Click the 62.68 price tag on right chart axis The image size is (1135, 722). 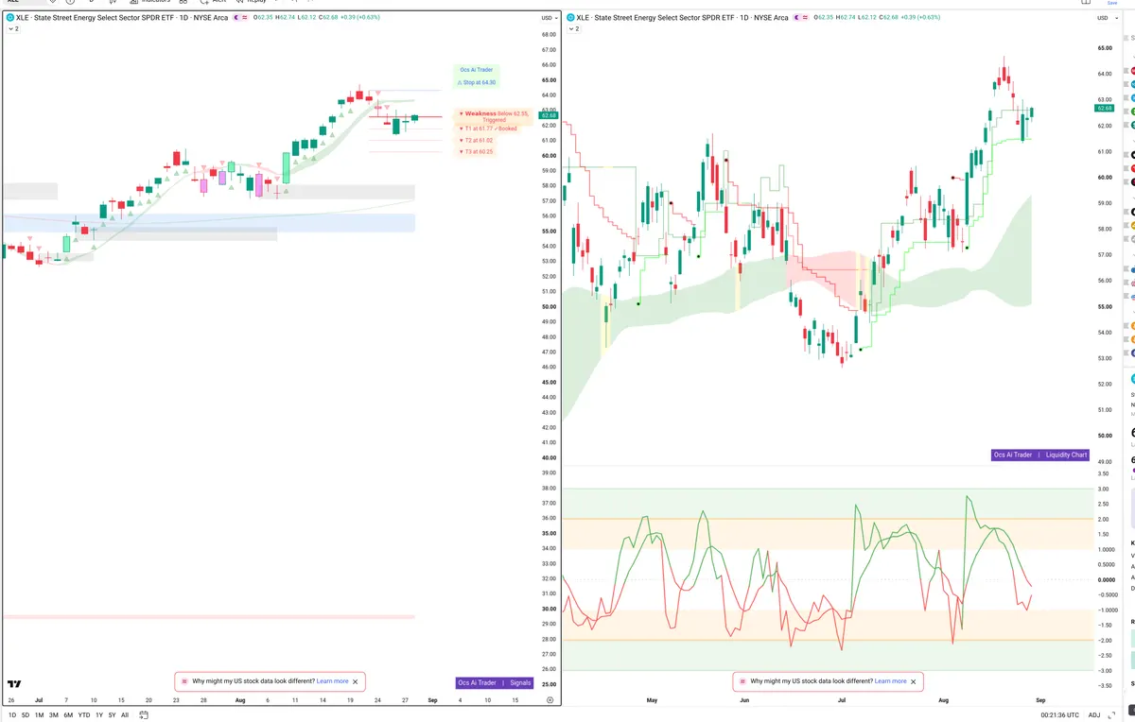1104,111
